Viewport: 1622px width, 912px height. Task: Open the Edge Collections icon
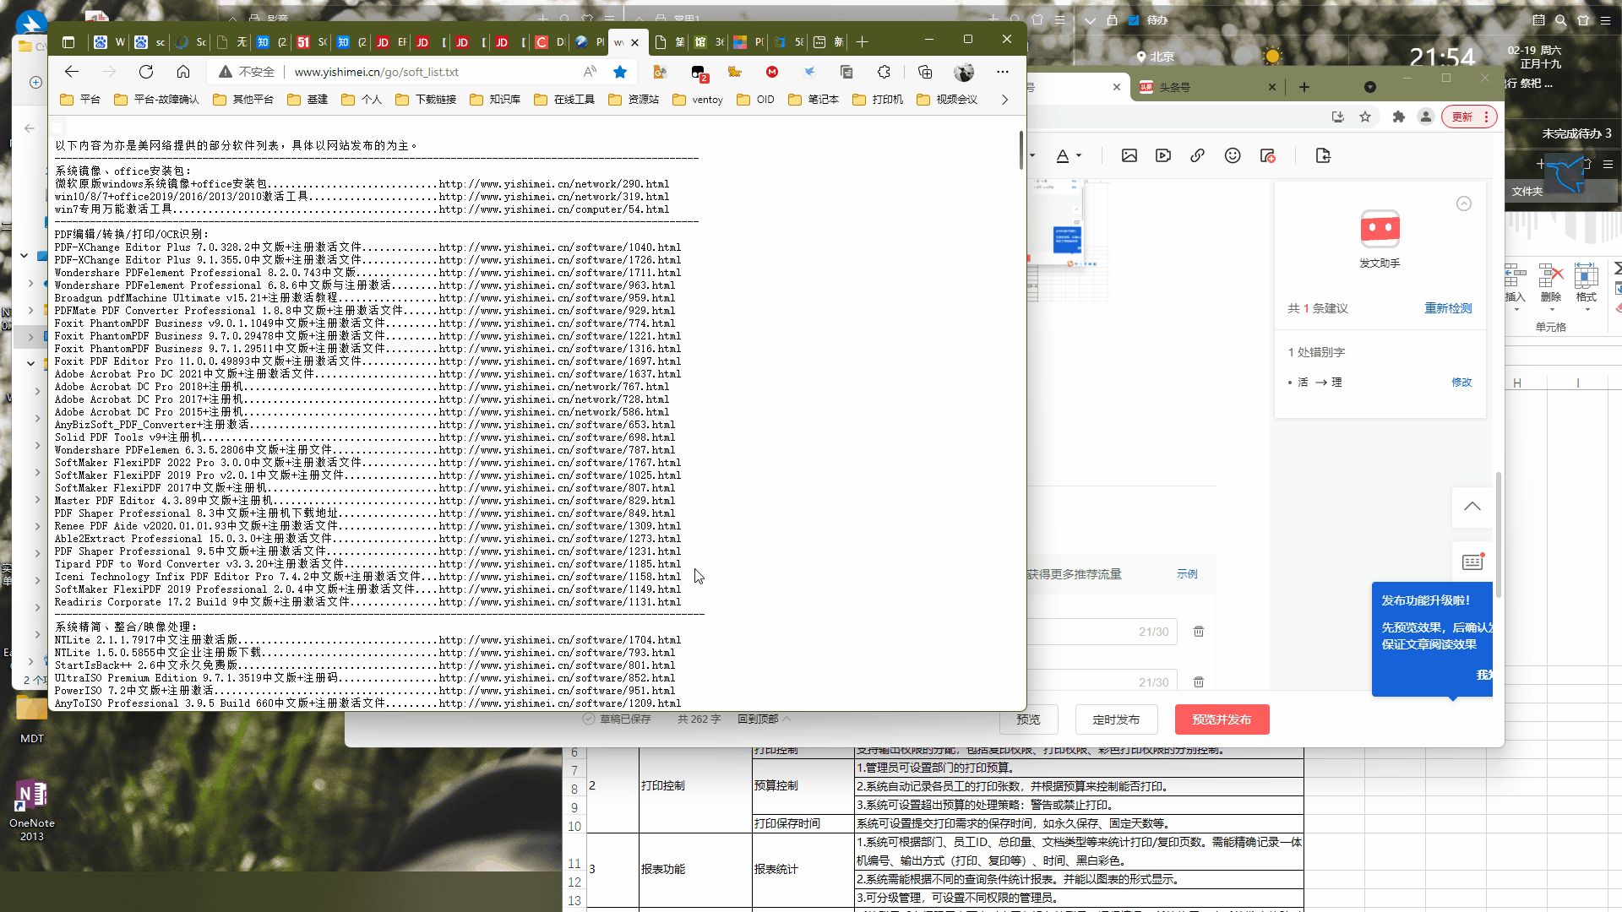click(x=925, y=72)
